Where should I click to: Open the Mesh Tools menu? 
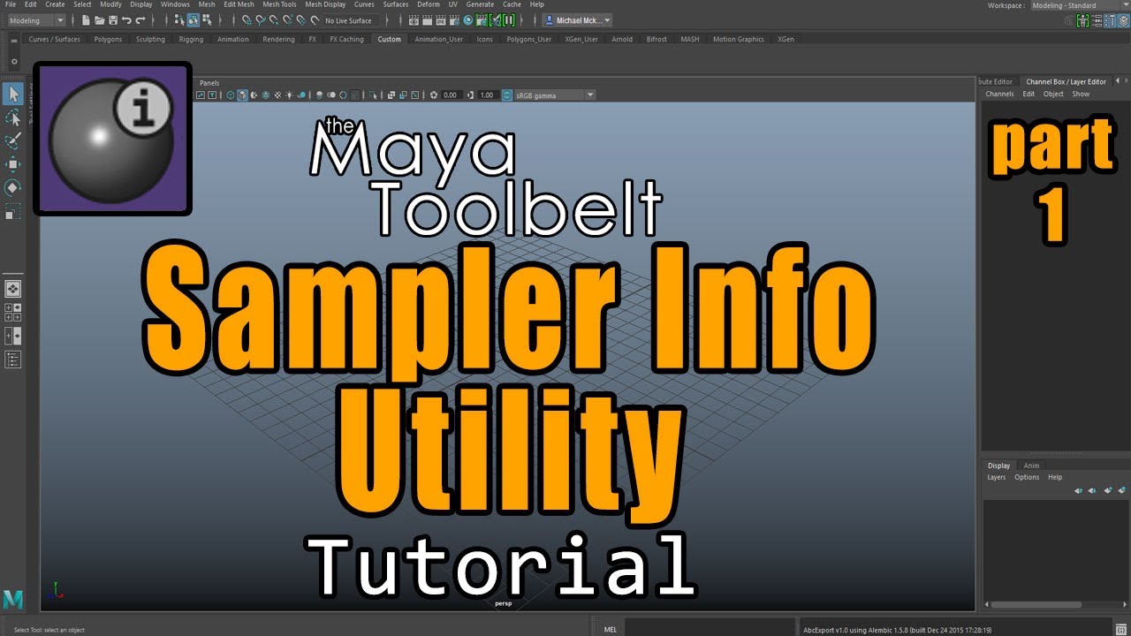point(279,4)
